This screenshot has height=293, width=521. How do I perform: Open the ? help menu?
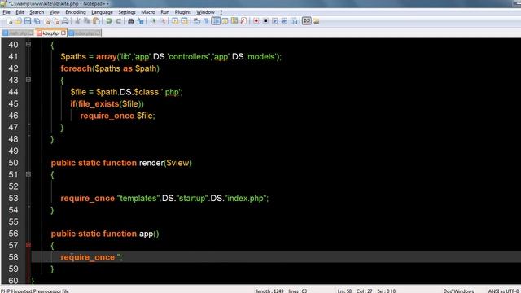click(x=221, y=12)
